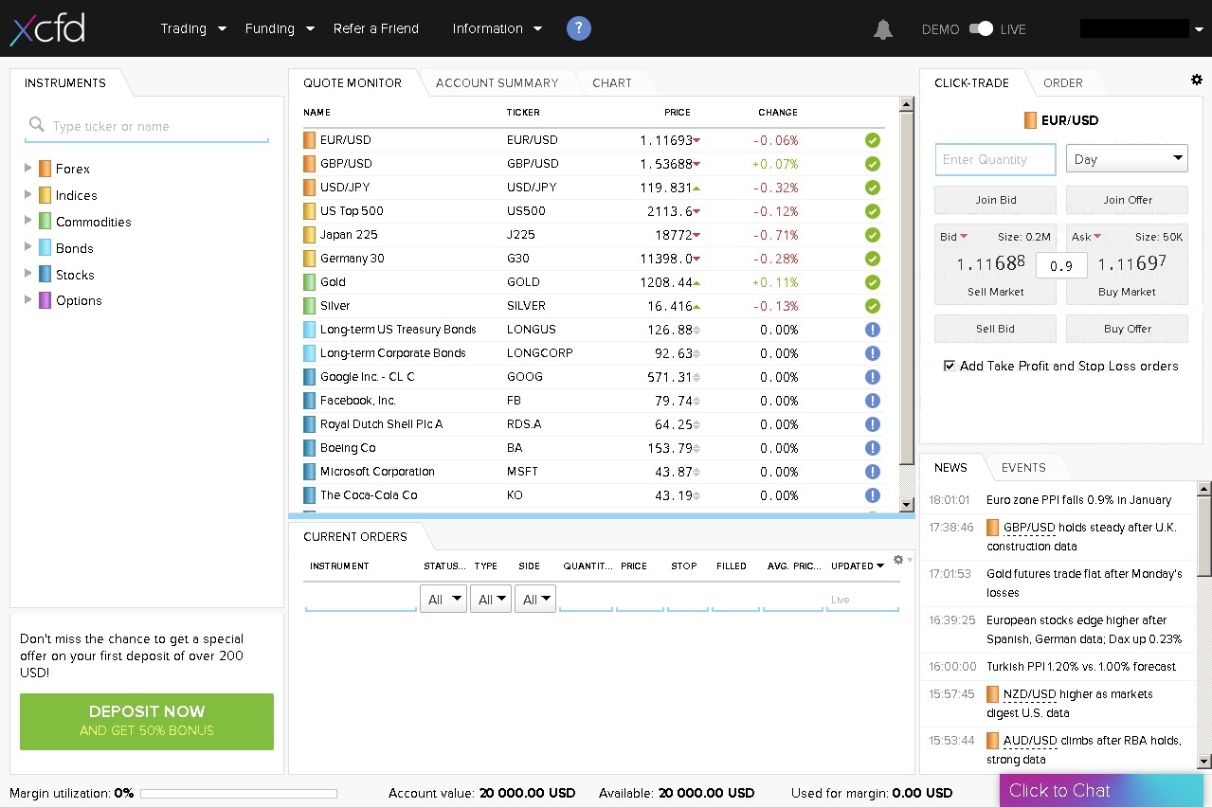Viewport: 1212px width, 808px height.
Task: Switch to the Account Summary tab
Action: 497,82
